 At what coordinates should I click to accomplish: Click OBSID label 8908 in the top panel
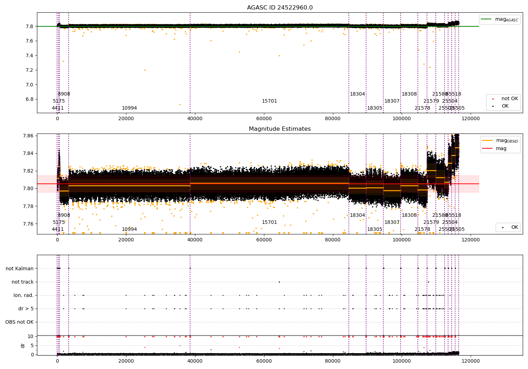coord(64,94)
